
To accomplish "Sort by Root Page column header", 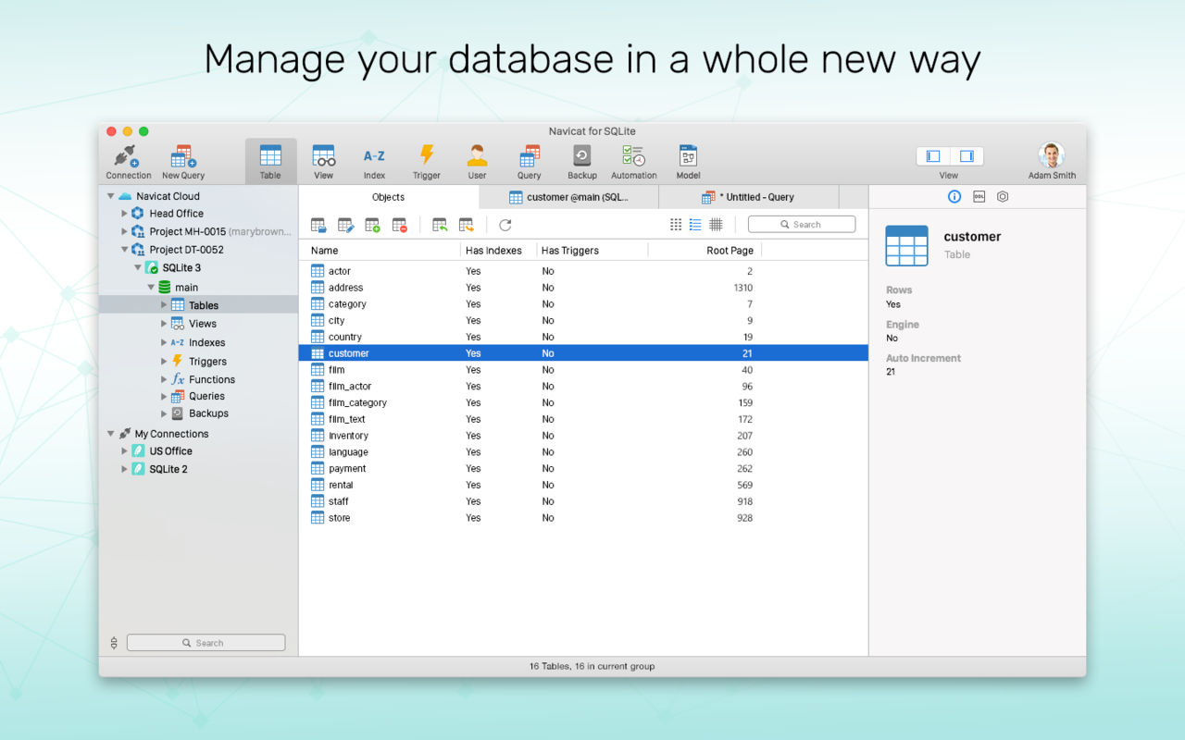I will tap(705, 251).
